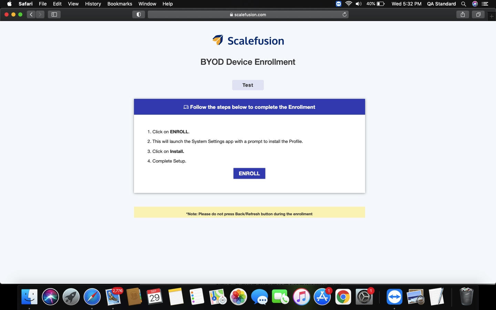Open the privacy report shield icon

tap(138, 14)
